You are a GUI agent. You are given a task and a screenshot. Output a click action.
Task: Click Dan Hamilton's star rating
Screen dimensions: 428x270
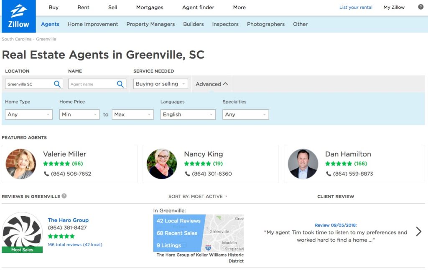[x=339, y=164]
